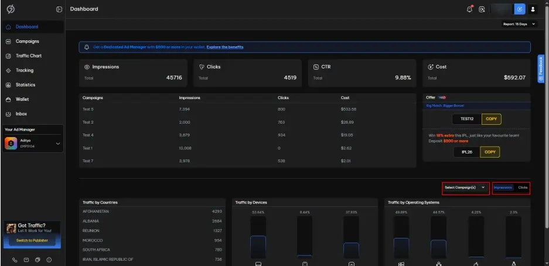Click the blue wallet top-up icon button
This screenshot has width=549, height=266.
click(520, 9)
